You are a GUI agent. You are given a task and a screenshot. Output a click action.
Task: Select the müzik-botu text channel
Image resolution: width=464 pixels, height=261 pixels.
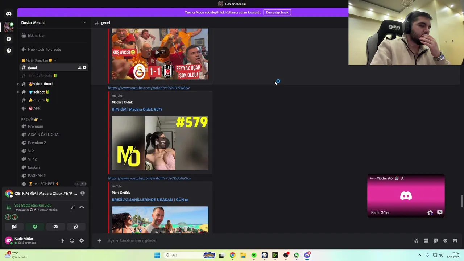(54, 75)
